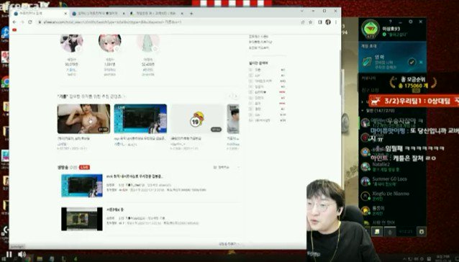Open the cat-eared streamer's round avatar
459x262 pixels.
(x=110, y=42)
